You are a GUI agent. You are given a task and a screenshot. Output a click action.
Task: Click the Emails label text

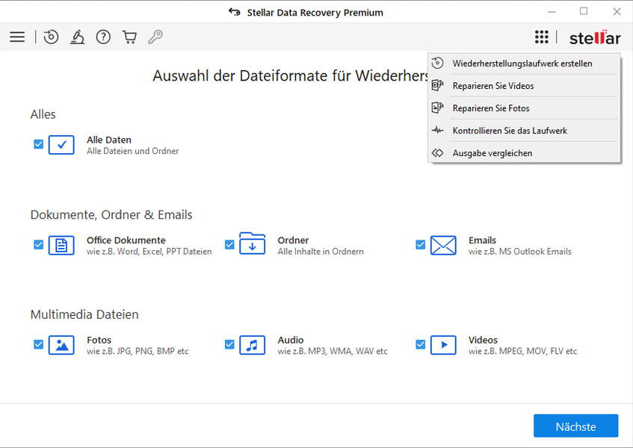[482, 240]
